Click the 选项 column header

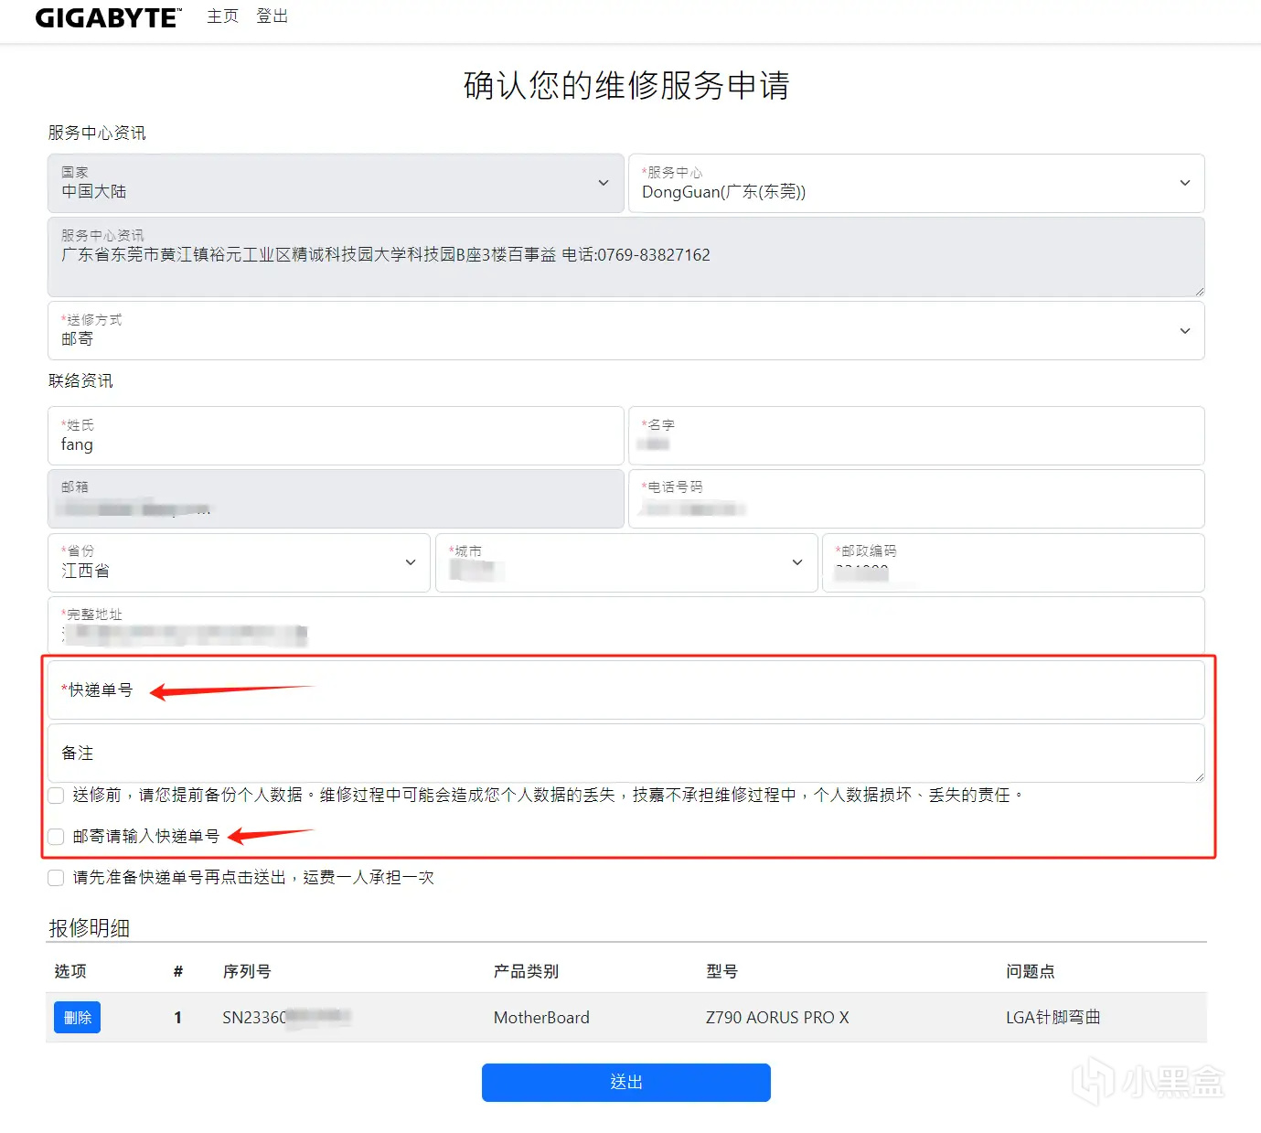pyautogui.click(x=70, y=971)
